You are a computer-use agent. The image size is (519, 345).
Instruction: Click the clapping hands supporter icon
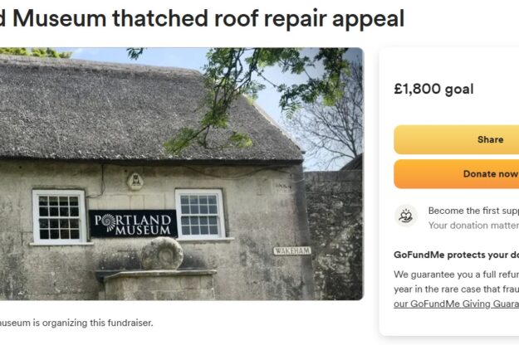(406, 216)
